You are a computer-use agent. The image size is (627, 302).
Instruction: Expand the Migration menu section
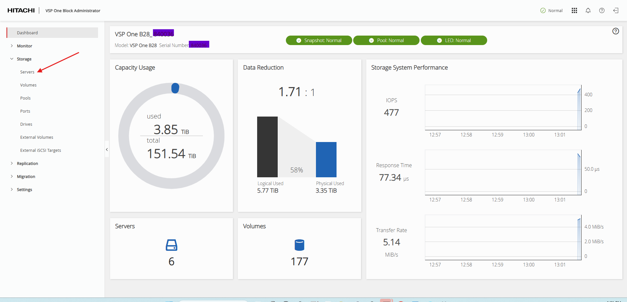coord(26,177)
